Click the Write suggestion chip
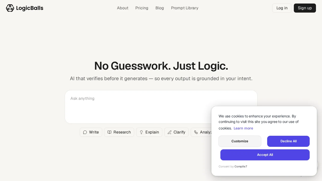 91,132
